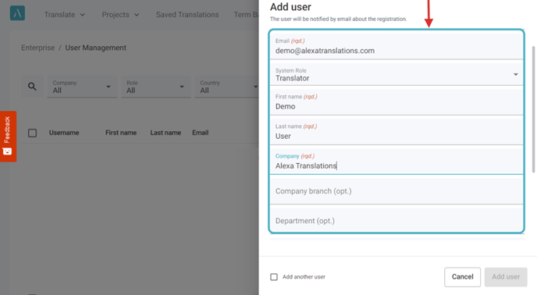
Task: Click the Enterprise breadcrumb link
Action: 38,48
